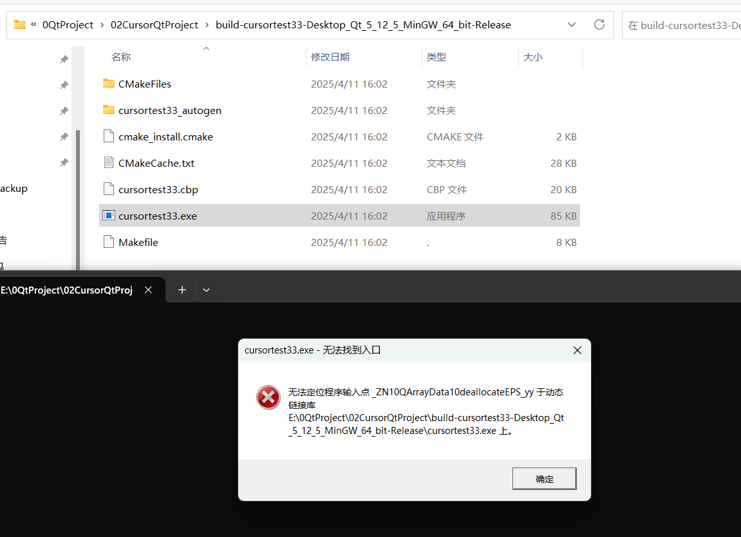Image resolution: width=741 pixels, height=537 pixels.
Task: Select the cursortest33.exe file name
Action: [157, 216]
